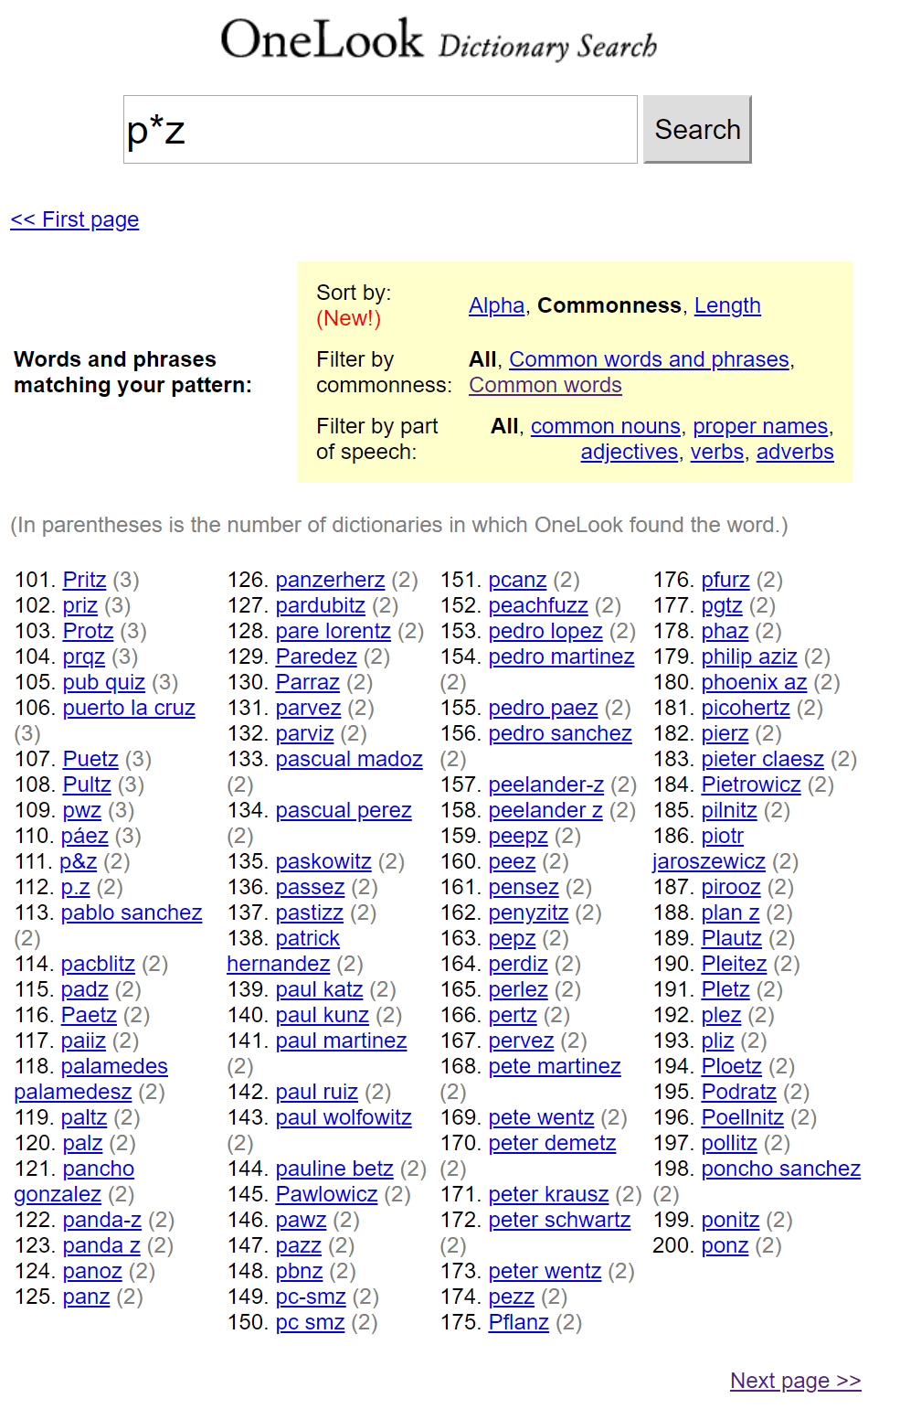
Task: Open the word pacblitz
Action: pos(98,964)
